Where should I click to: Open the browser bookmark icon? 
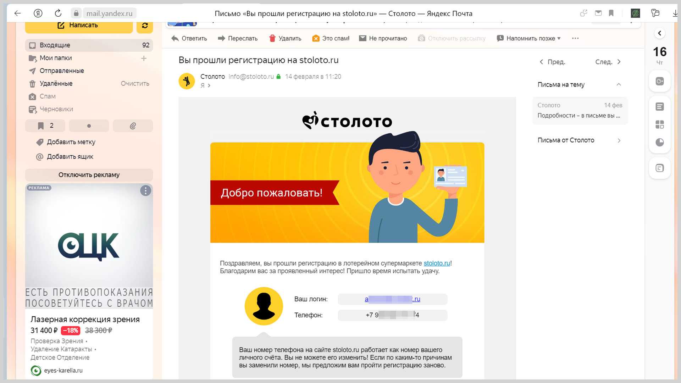point(611,13)
